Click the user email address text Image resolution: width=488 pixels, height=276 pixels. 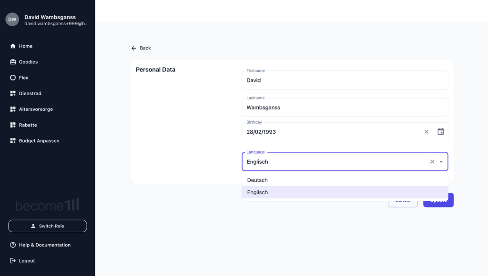pyautogui.click(x=56, y=24)
